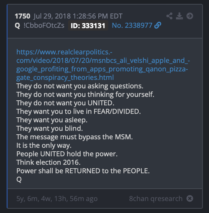The width and height of the screenshot is (209, 213).
Task: Open post with the right-arrow circle icon
Action: 190,16
